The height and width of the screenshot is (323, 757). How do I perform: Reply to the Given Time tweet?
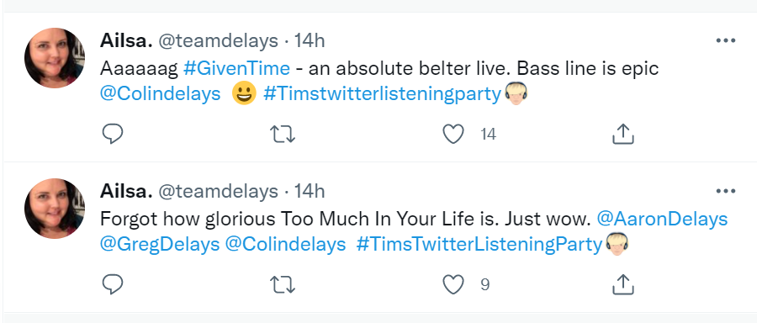coord(113,134)
